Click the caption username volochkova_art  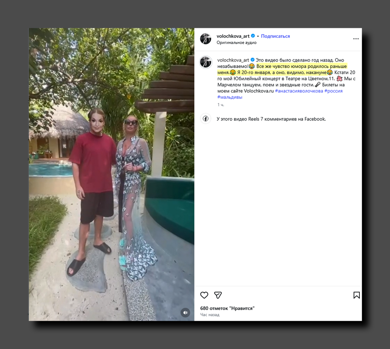pos(233,60)
